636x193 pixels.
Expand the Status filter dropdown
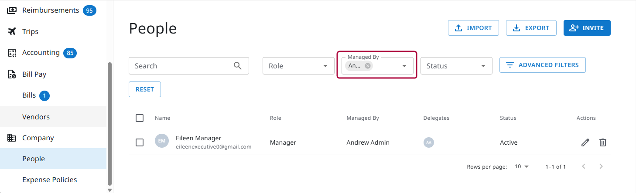coord(456,66)
